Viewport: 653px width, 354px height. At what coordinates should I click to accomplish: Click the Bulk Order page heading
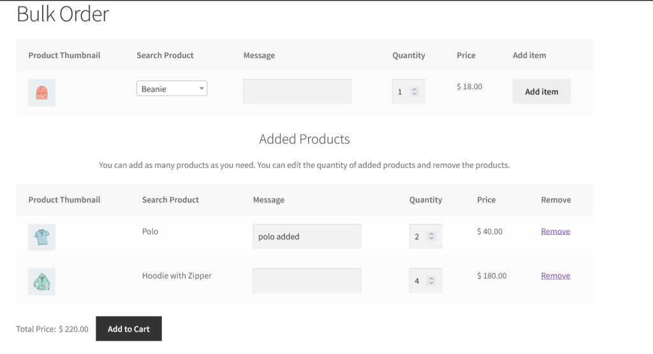(62, 14)
